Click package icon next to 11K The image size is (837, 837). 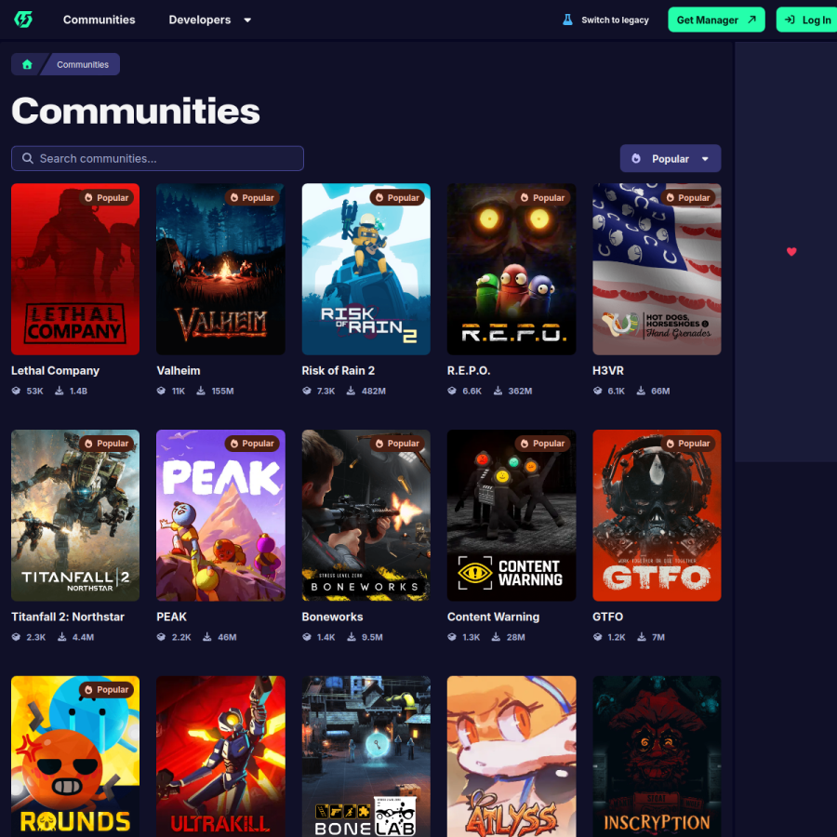161,391
